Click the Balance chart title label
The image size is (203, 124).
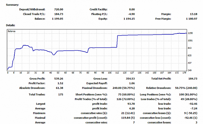pos(12,31)
